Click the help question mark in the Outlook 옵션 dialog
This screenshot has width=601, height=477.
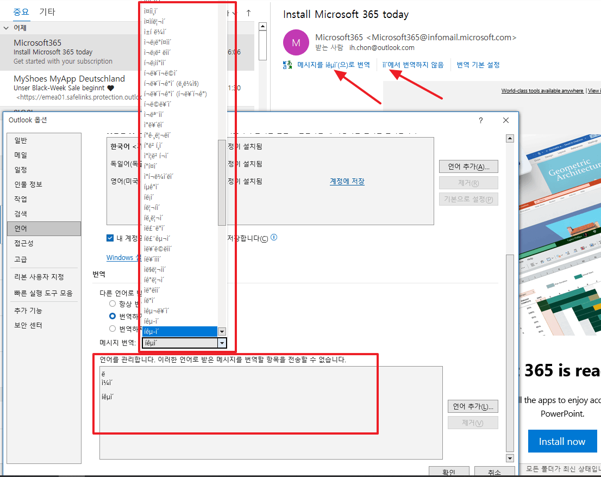[x=481, y=121]
